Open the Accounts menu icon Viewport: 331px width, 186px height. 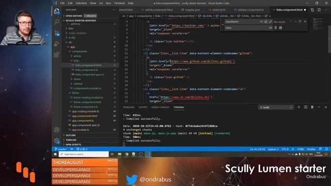(x=56, y=130)
